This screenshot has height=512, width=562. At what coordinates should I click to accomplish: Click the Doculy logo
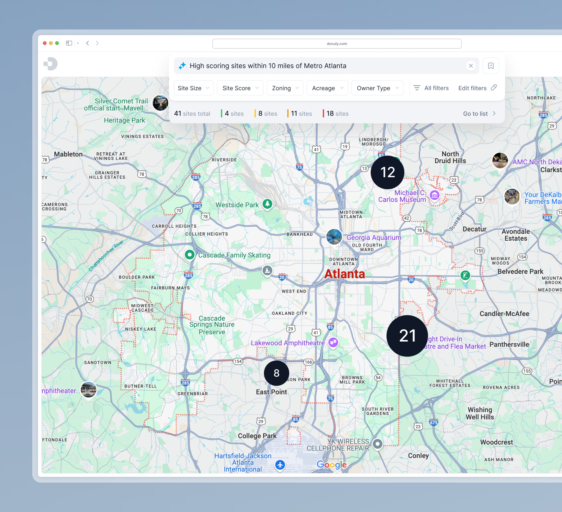click(51, 64)
